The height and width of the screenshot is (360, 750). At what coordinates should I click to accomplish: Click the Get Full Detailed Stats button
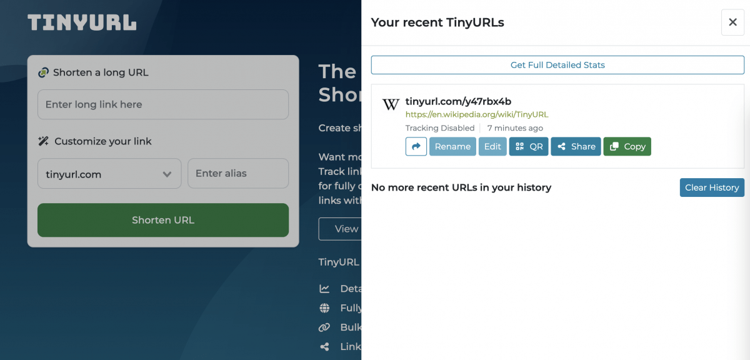click(x=557, y=65)
